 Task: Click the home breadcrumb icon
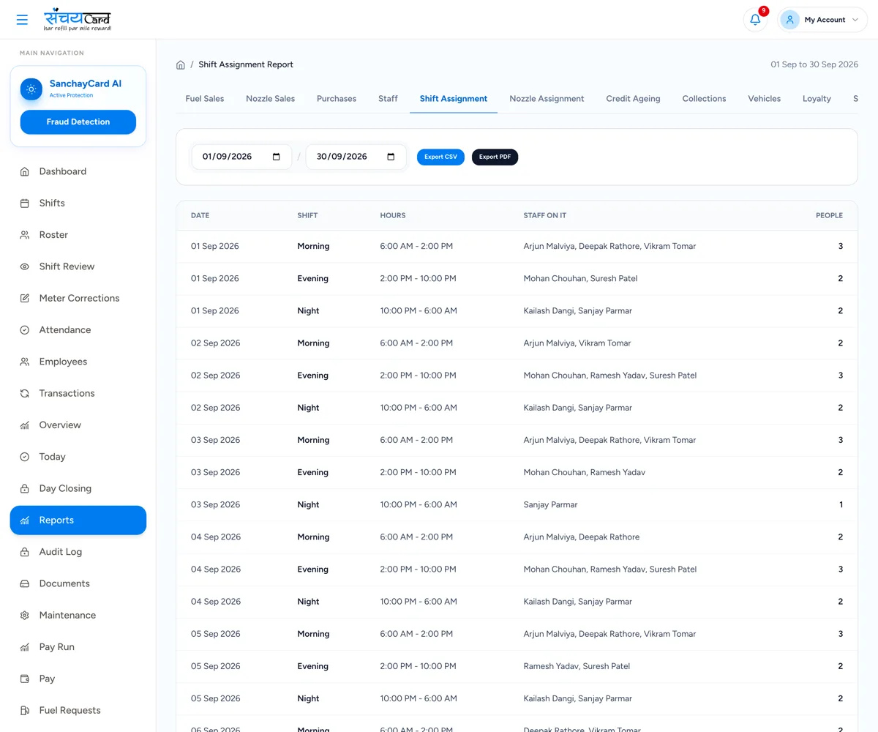(181, 64)
